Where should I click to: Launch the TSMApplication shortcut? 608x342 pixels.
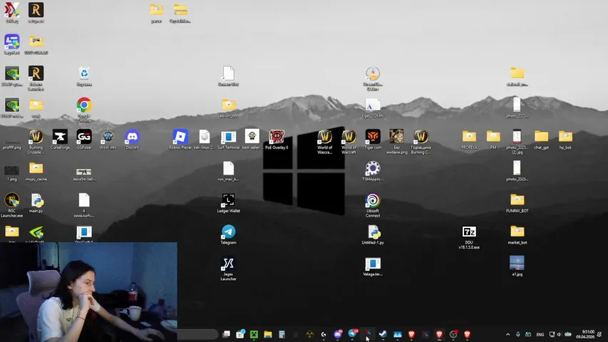coord(373,172)
